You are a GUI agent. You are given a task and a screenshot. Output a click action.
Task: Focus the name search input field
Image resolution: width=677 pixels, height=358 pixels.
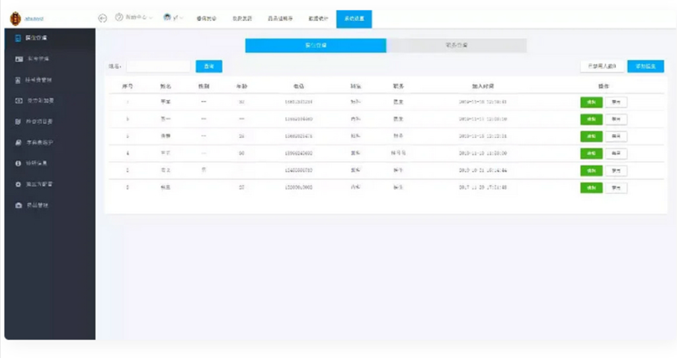(x=158, y=67)
